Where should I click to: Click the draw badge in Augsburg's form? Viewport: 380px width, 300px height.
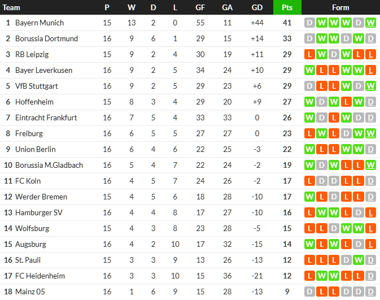coord(359,245)
